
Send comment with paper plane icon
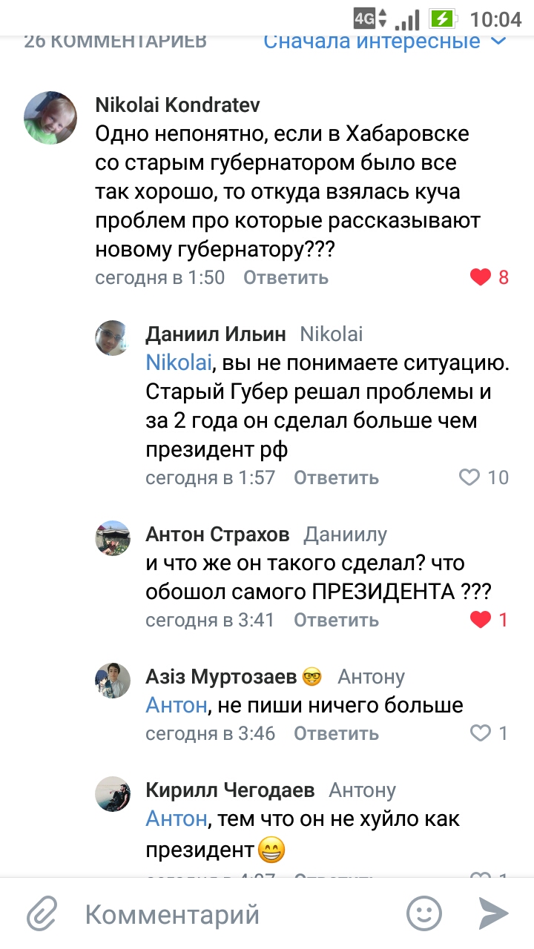(x=493, y=913)
